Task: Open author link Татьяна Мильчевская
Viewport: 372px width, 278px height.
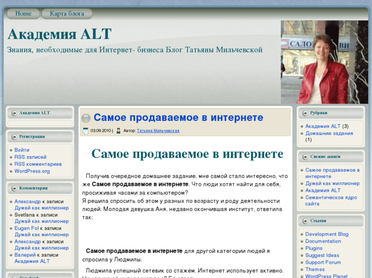Action: coord(158,131)
